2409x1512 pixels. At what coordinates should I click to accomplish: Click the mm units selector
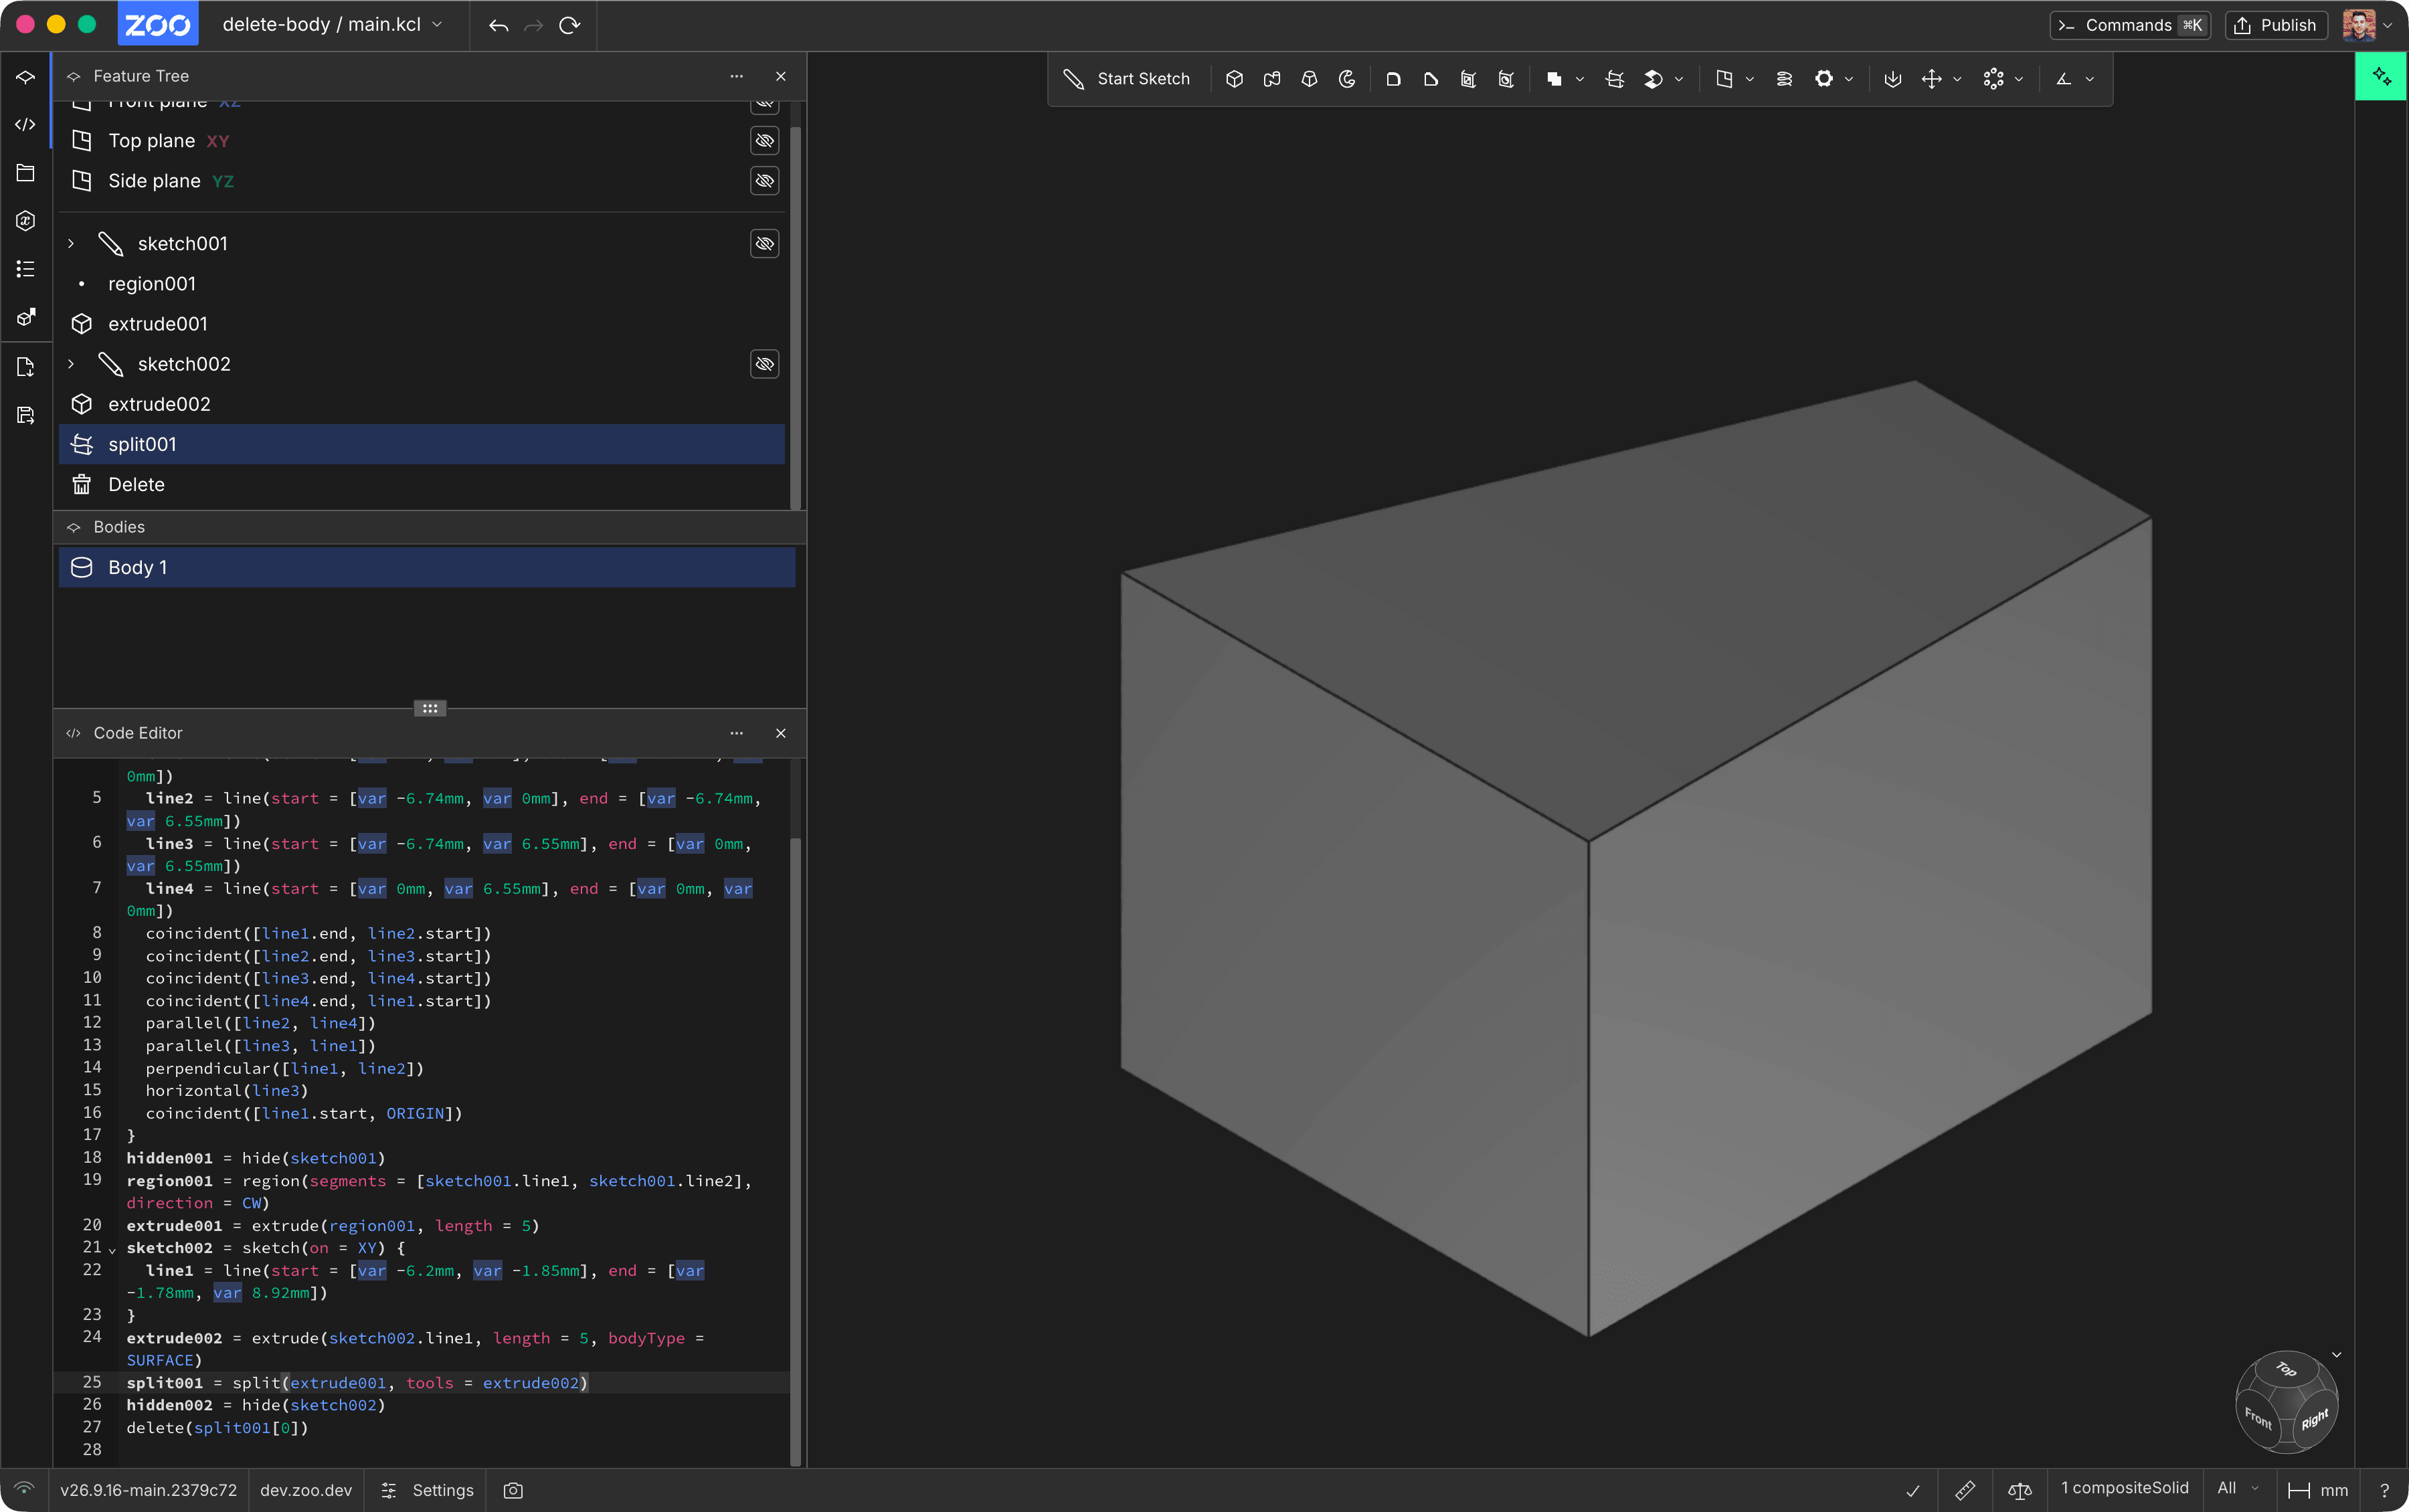(2319, 1490)
